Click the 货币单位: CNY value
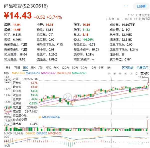150x148 pixels. click(127, 59)
